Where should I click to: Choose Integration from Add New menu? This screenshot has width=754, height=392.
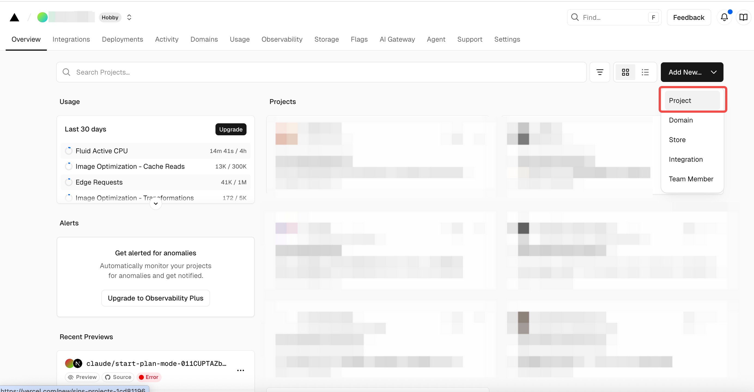tap(692, 159)
